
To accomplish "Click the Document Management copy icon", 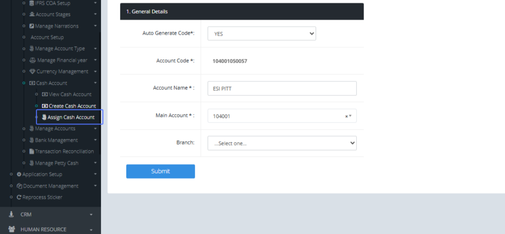I will [x=19, y=186].
